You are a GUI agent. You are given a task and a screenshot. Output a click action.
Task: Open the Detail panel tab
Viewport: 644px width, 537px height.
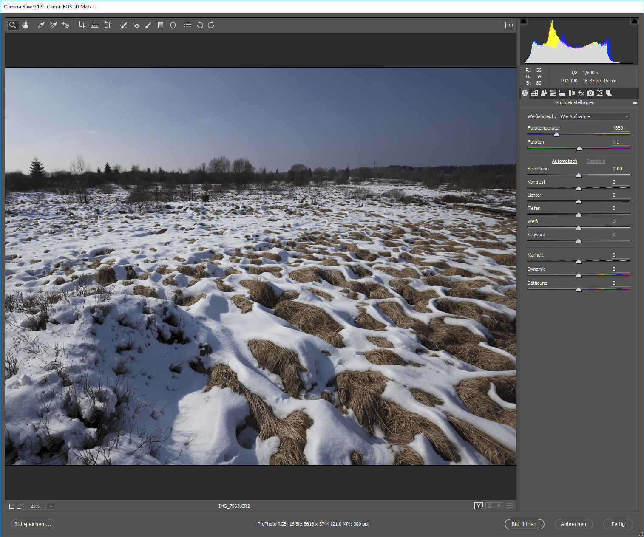click(544, 93)
